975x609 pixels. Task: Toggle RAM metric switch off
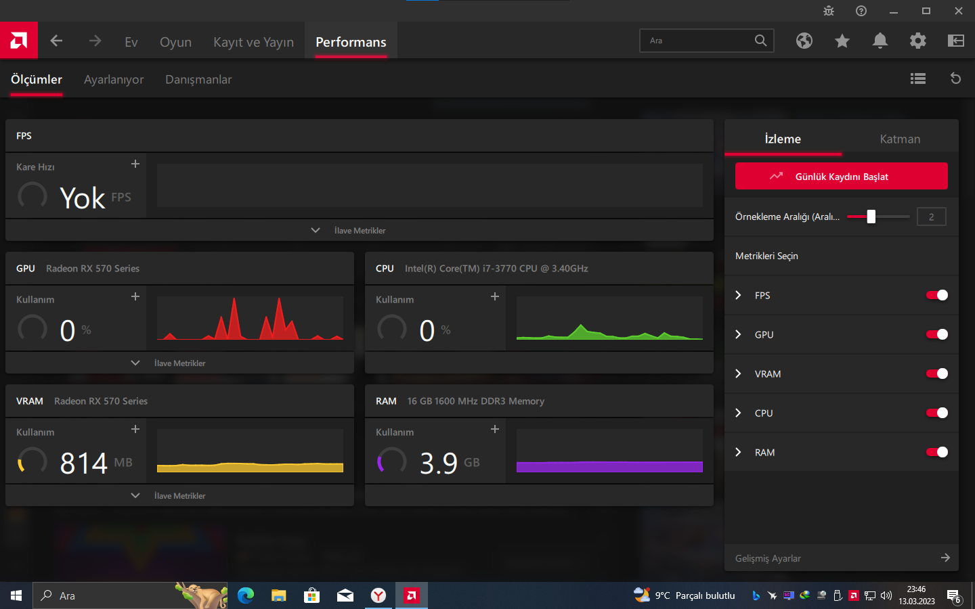point(937,452)
